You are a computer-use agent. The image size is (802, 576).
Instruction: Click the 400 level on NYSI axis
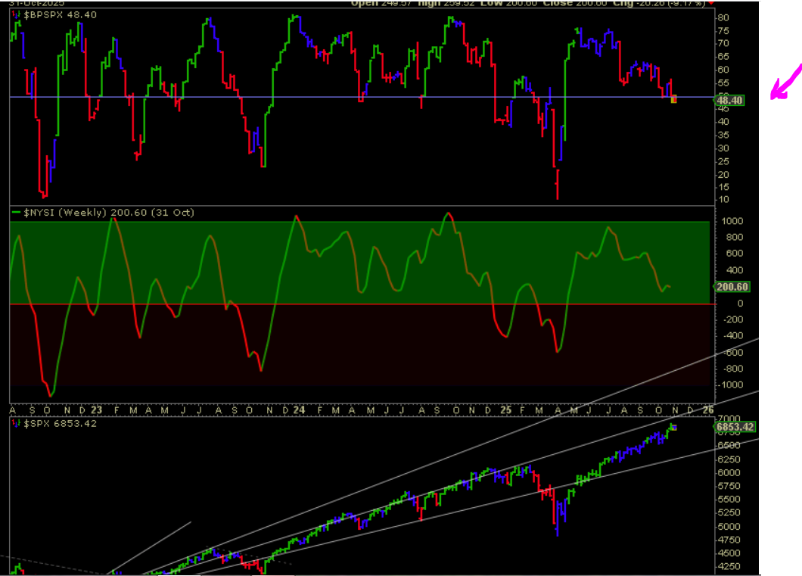pyautogui.click(x=735, y=270)
